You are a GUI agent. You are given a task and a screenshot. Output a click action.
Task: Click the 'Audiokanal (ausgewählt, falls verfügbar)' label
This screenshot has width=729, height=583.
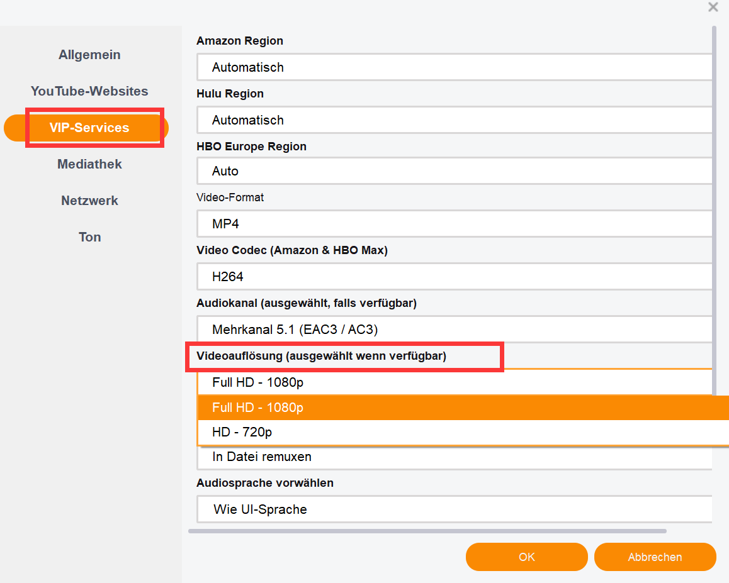pos(307,303)
